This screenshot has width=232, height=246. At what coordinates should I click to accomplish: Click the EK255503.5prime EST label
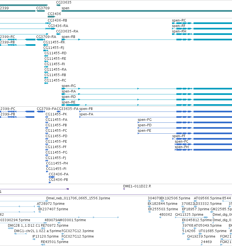tap(163, 209)
